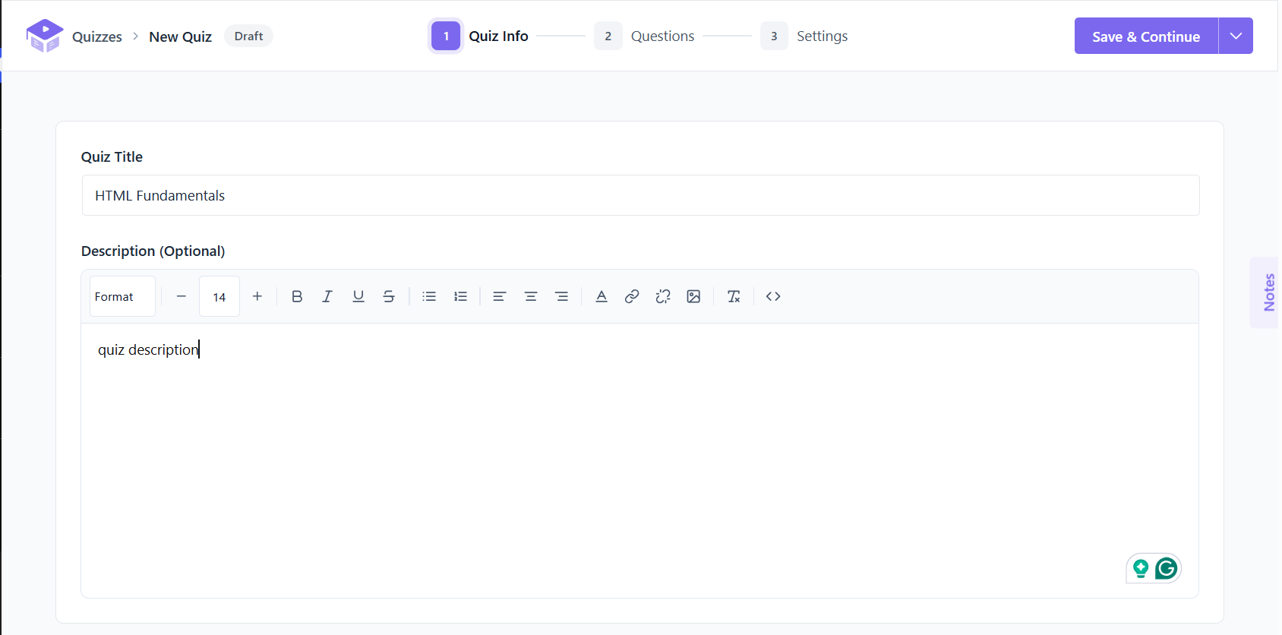This screenshot has width=1282, height=635.
Task: Switch to HTML source code view
Action: 773,296
